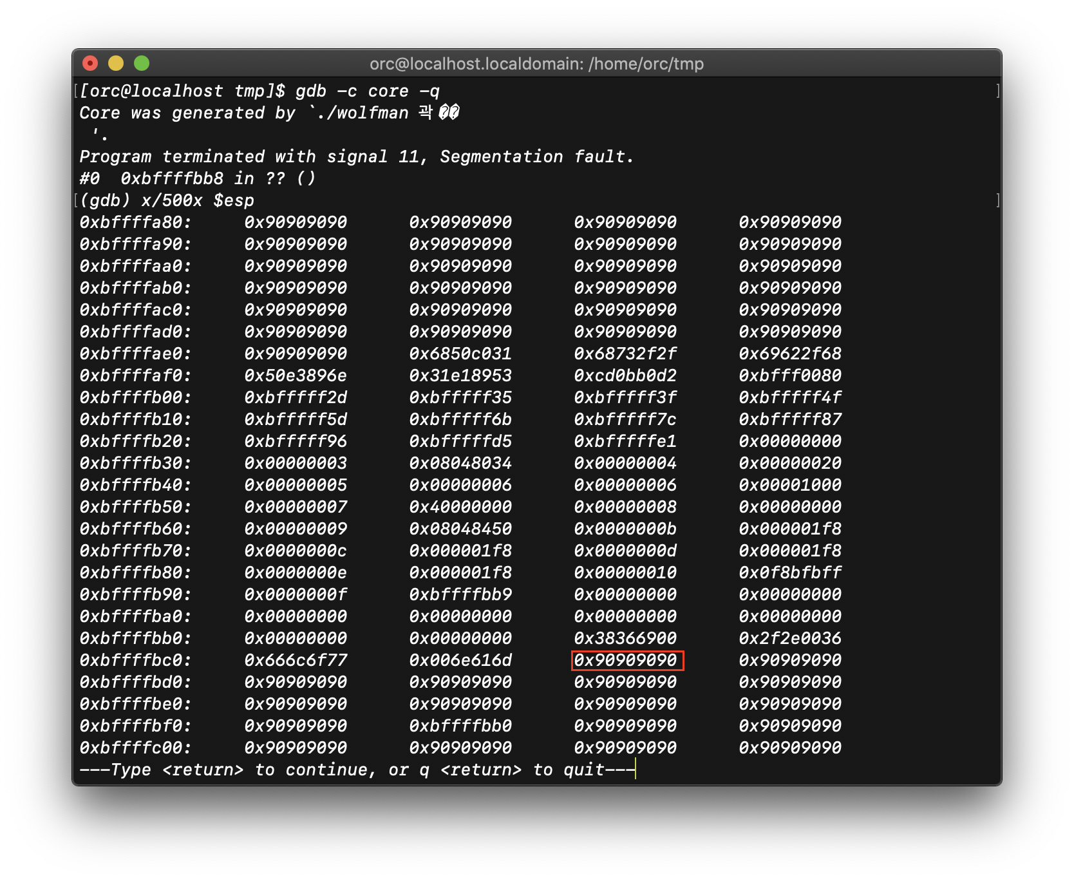This screenshot has height=881, width=1074.
Task: Click address label 0xbffffc00:
Action: point(136,748)
